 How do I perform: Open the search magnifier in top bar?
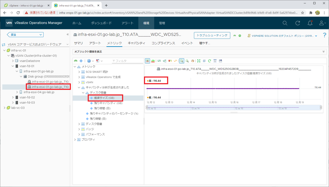pyautogui.click(x=285, y=23)
